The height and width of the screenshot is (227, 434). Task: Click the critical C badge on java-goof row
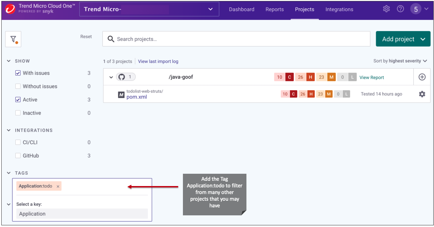pyautogui.click(x=289, y=77)
